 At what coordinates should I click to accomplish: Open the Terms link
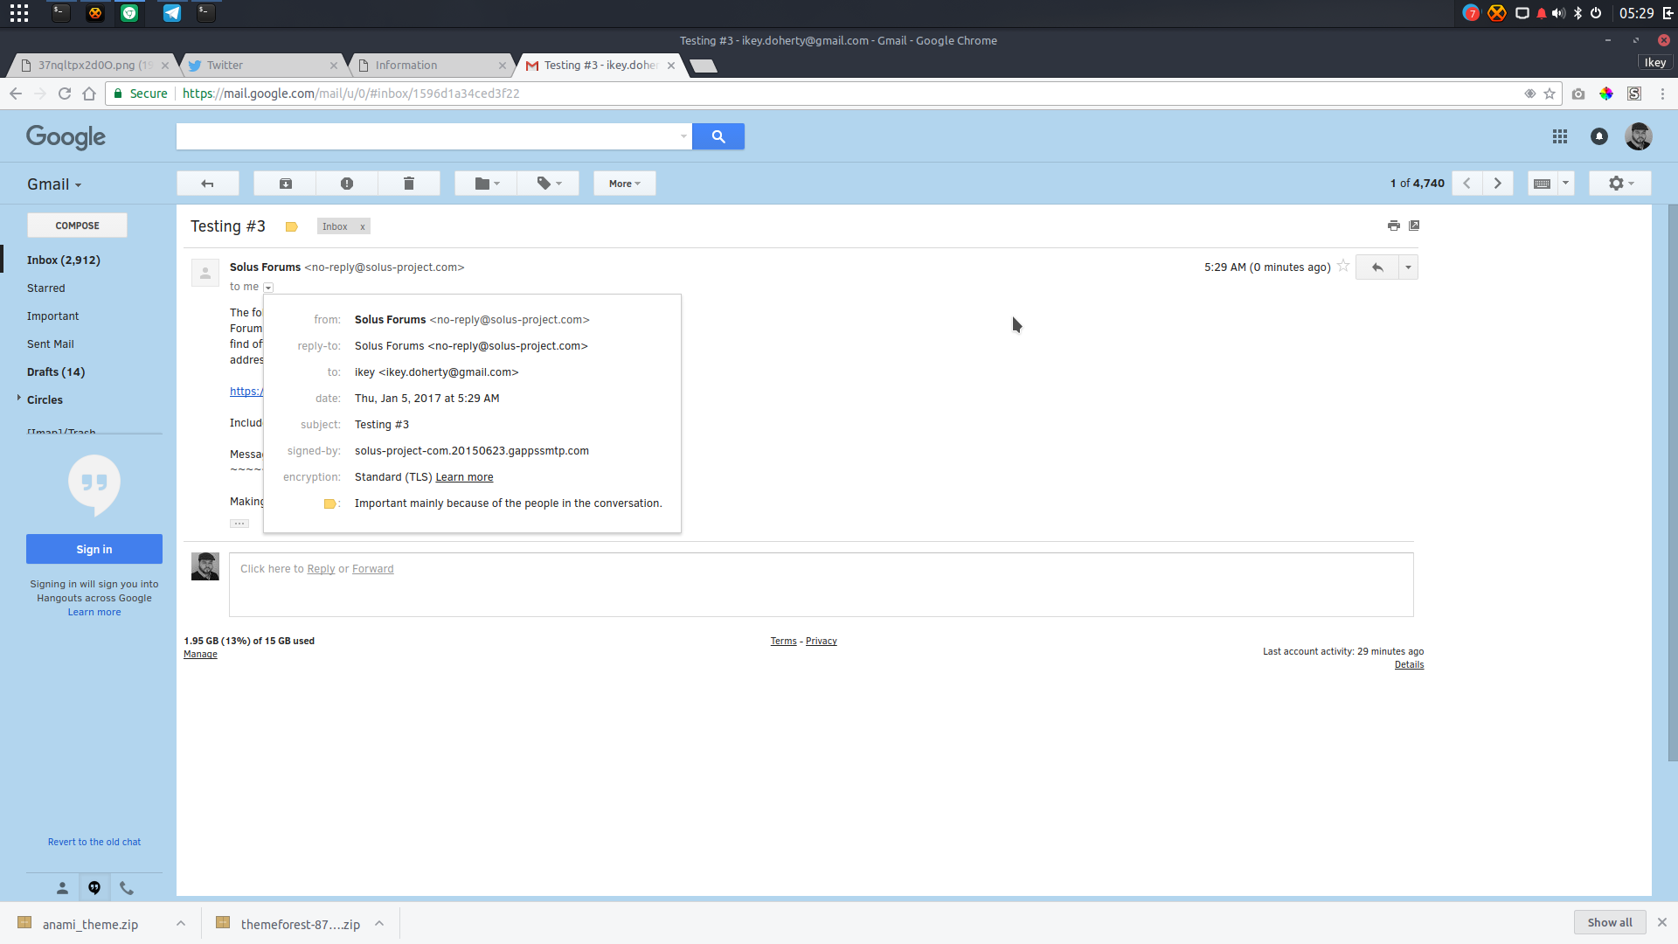783,642
